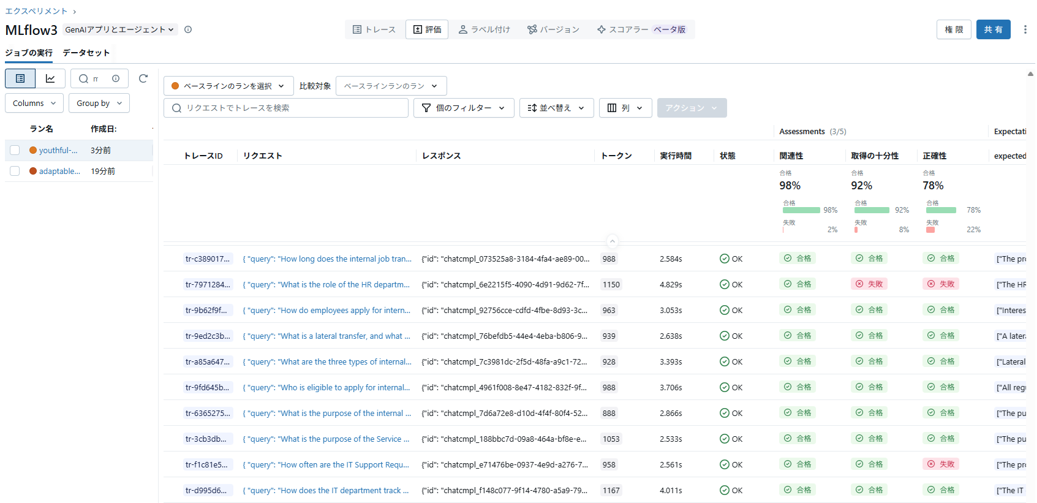Expand the Columns dropdown
Screen dimensions: 1037x503
click(34, 103)
